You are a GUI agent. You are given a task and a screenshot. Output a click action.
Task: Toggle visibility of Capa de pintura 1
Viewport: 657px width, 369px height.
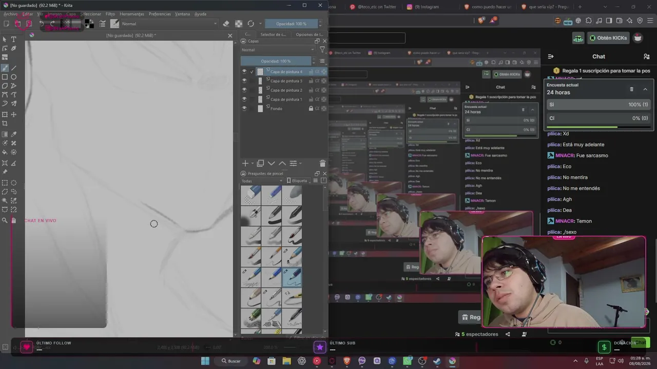(x=244, y=99)
